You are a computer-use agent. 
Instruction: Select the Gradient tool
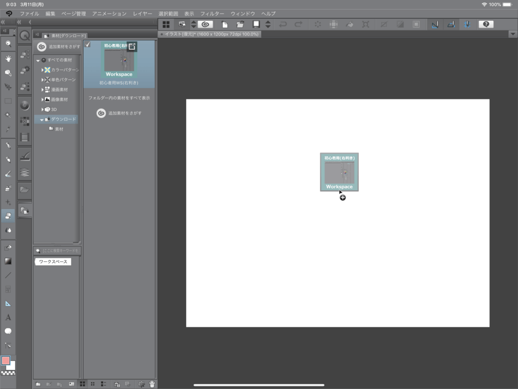click(x=8, y=261)
